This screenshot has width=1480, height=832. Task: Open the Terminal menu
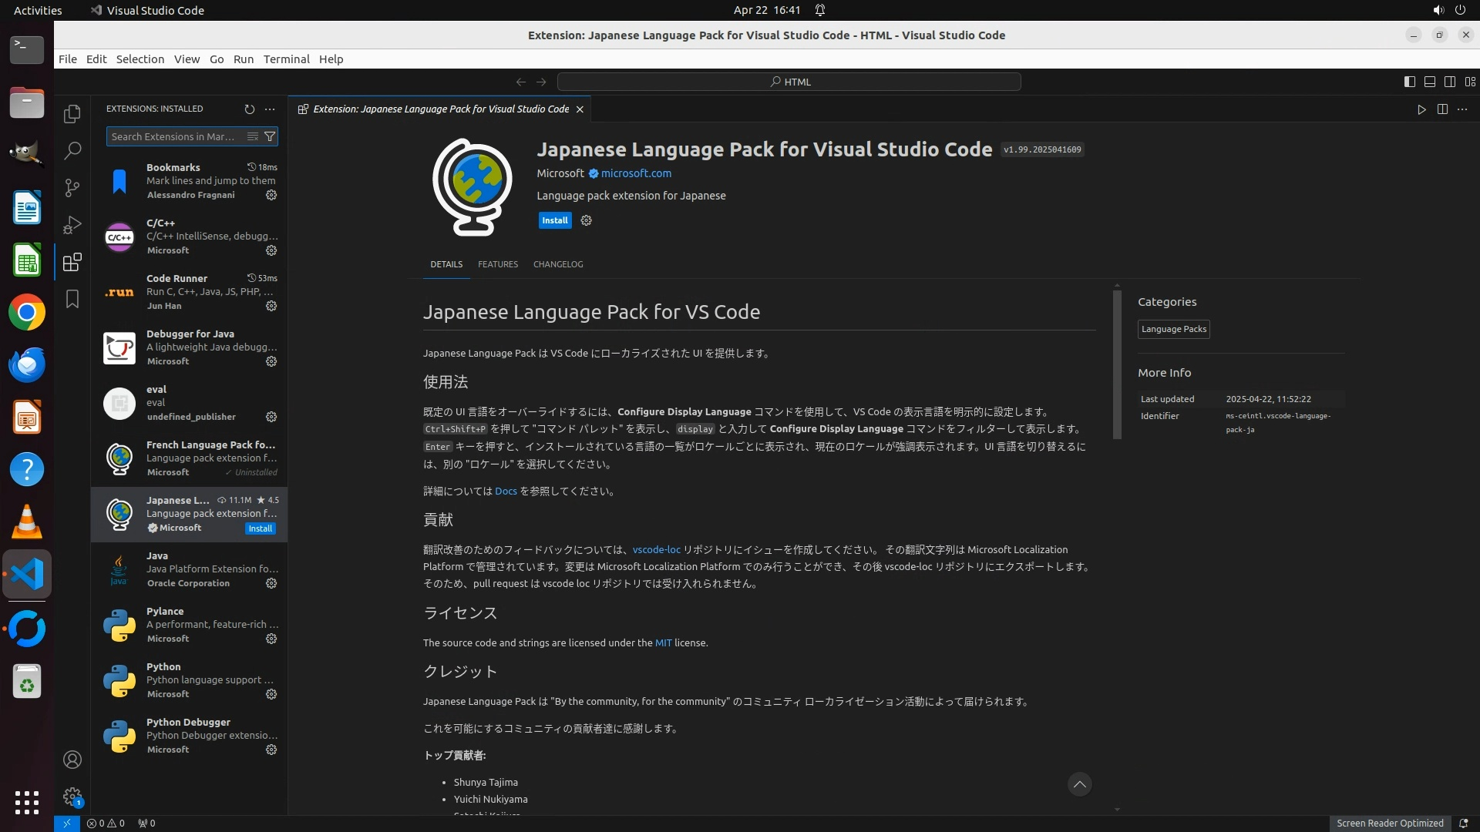point(286,59)
